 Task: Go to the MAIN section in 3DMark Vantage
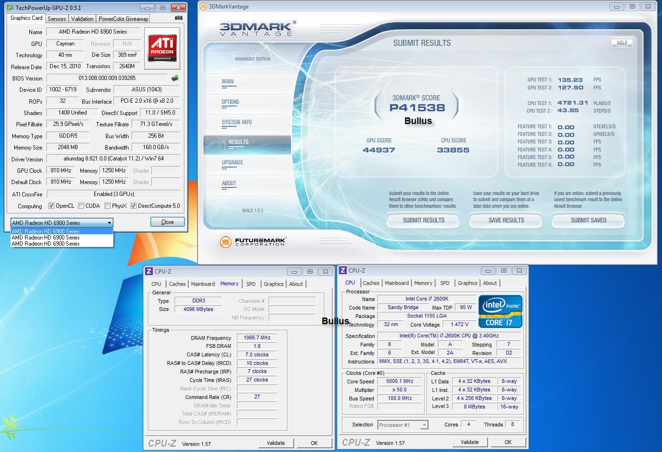coord(247,83)
